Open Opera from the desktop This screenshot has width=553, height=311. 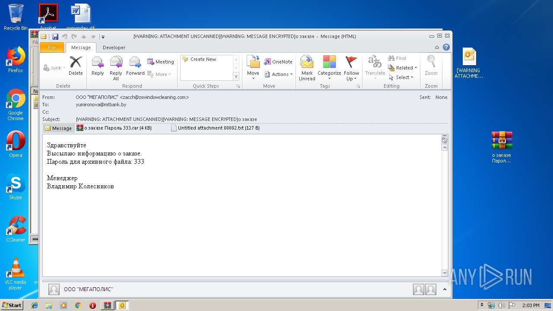point(16,144)
